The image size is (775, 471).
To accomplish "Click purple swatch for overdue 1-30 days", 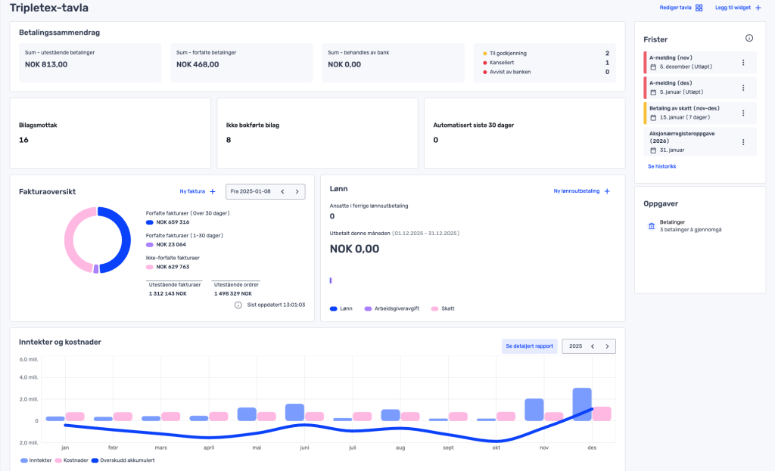I will point(149,245).
